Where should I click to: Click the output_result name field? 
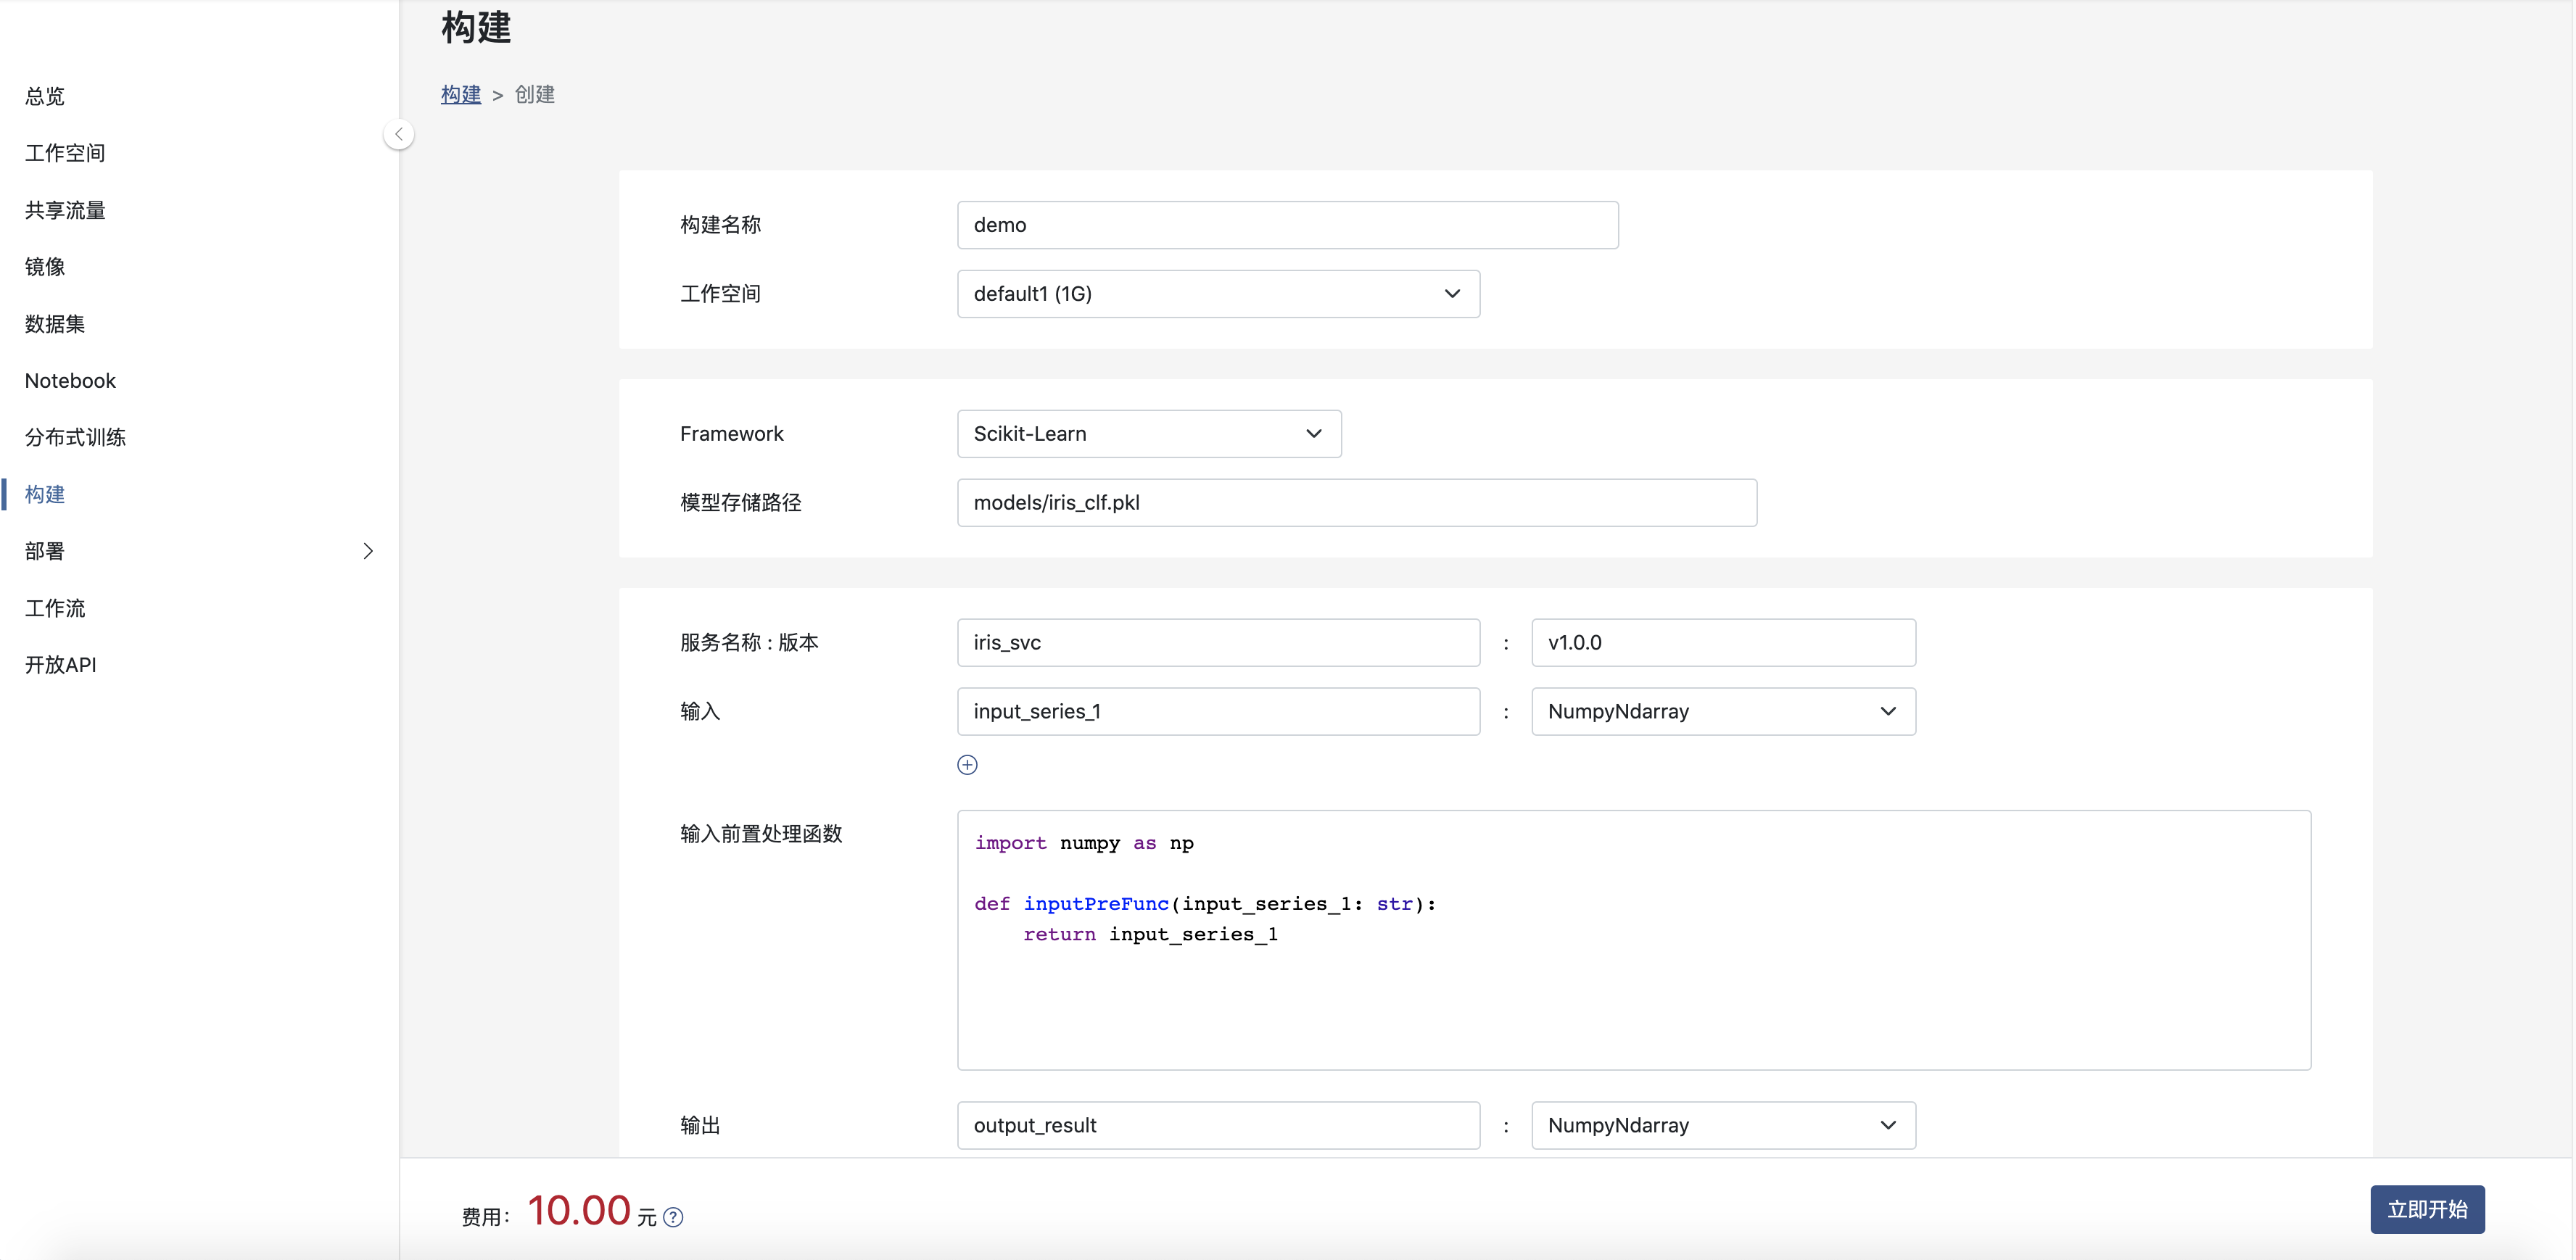point(1217,1126)
